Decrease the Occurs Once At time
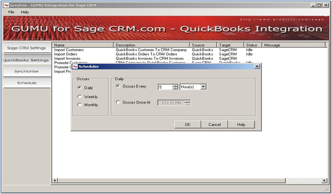Viewport: 332px width, 194px height. coord(188,104)
